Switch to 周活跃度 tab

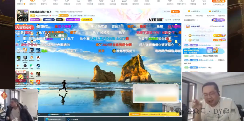[x=199, y=16]
